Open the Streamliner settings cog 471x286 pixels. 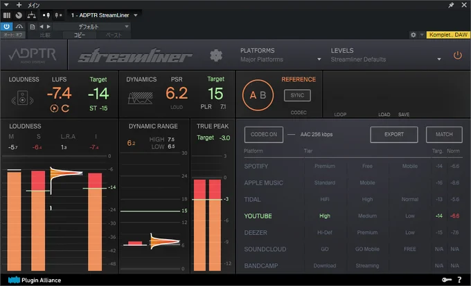[215, 55]
